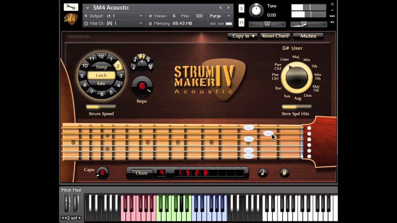
Task: Select the User chord type on the dial
Action: click(x=284, y=59)
